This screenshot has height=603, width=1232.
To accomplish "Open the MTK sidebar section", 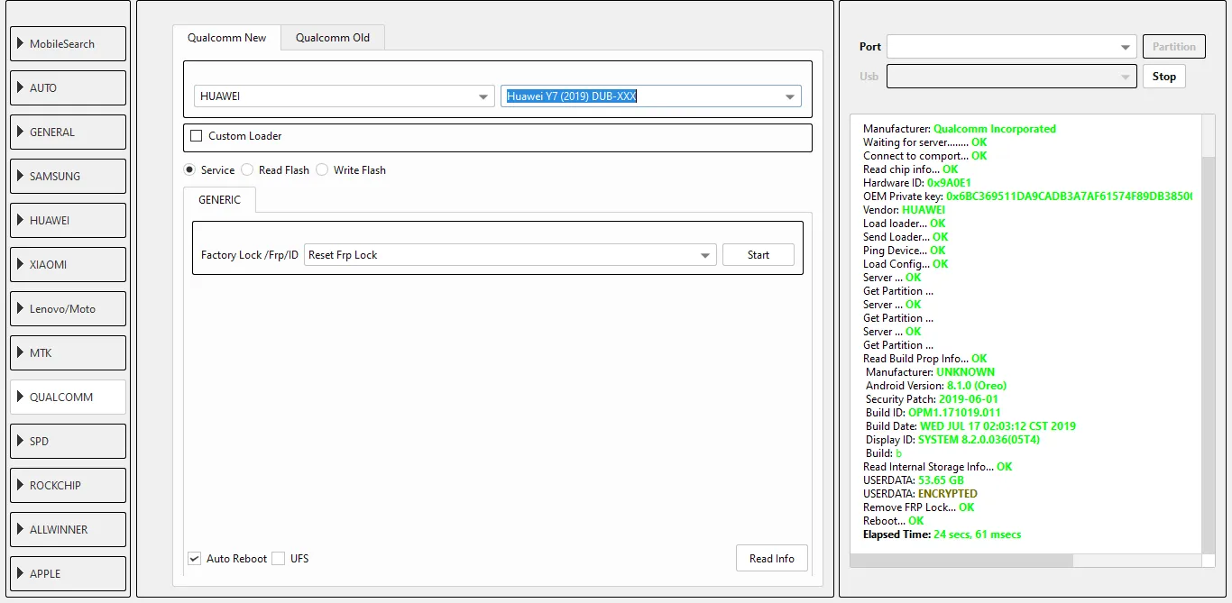I will coord(68,353).
